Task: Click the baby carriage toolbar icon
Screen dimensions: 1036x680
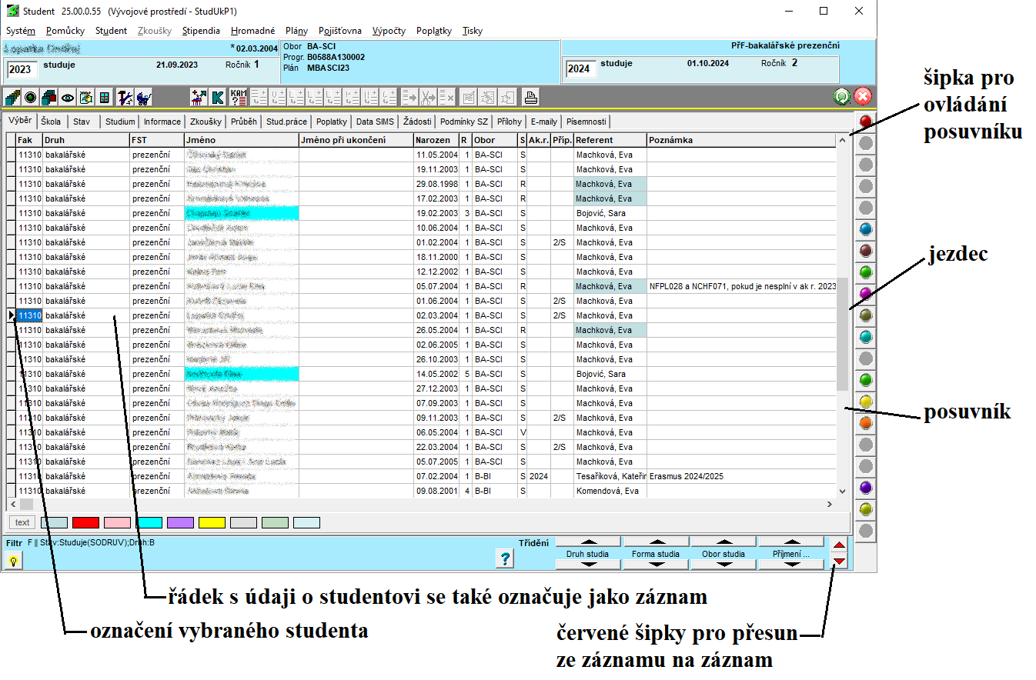Action: (x=144, y=98)
